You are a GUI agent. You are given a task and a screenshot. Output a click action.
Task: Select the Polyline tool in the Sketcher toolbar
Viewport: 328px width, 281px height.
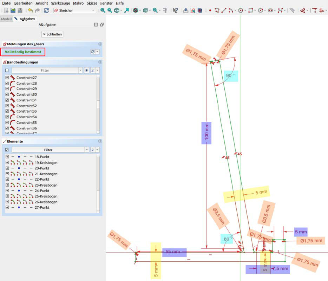(x=217, y=11)
